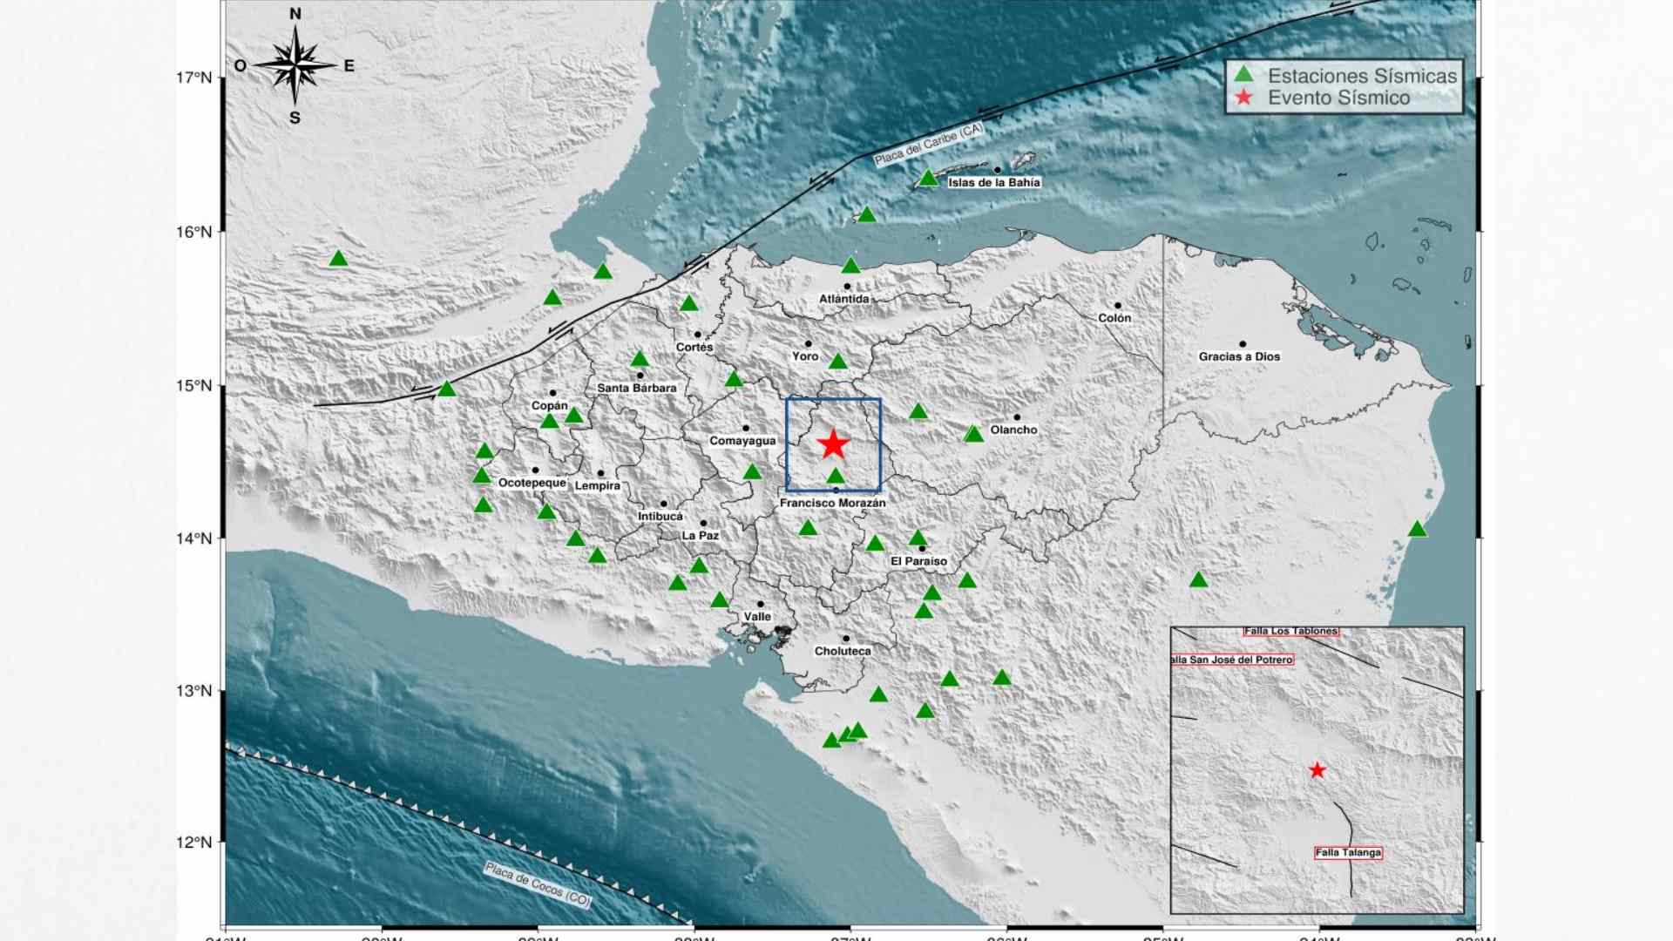Click the N letter above the compass
Image resolution: width=1673 pixels, height=941 pixels.
point(295,13)
